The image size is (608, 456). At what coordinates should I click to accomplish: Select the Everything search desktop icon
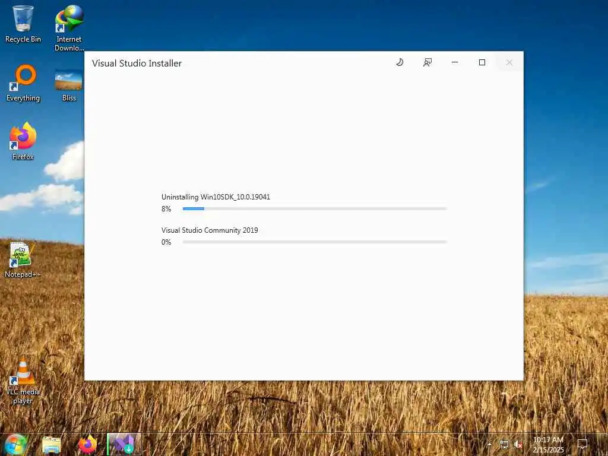(x=23, y=83)
